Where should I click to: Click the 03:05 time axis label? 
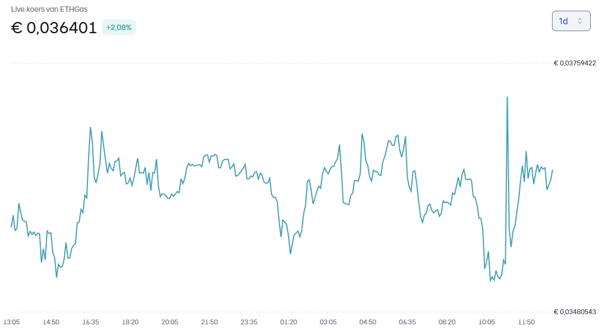pos(328,322)
